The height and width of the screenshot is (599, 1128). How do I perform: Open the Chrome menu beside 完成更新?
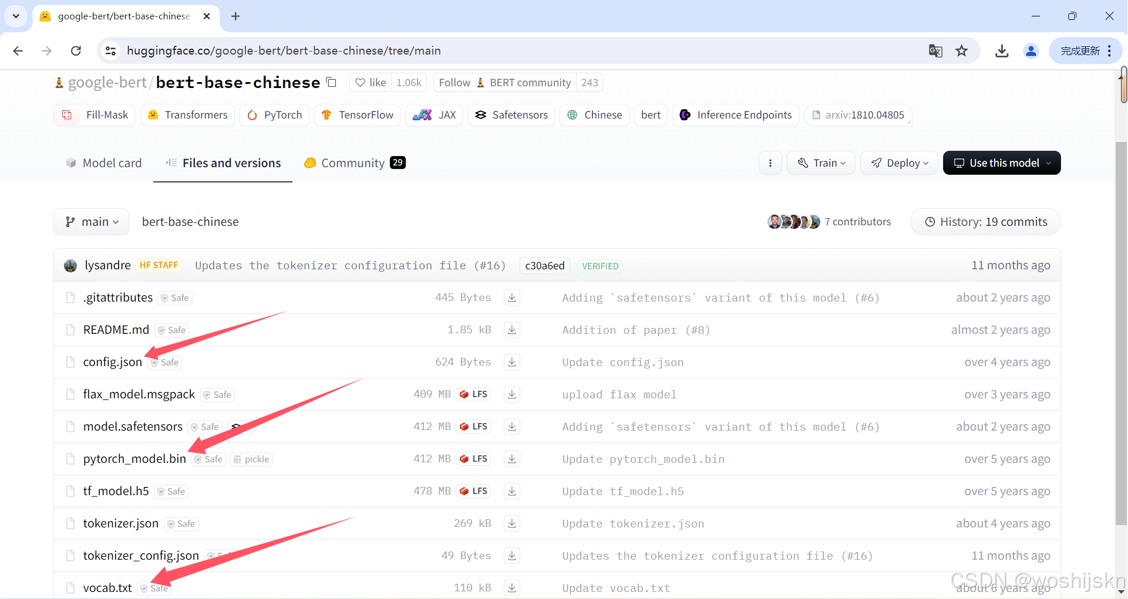point(1109,51)
